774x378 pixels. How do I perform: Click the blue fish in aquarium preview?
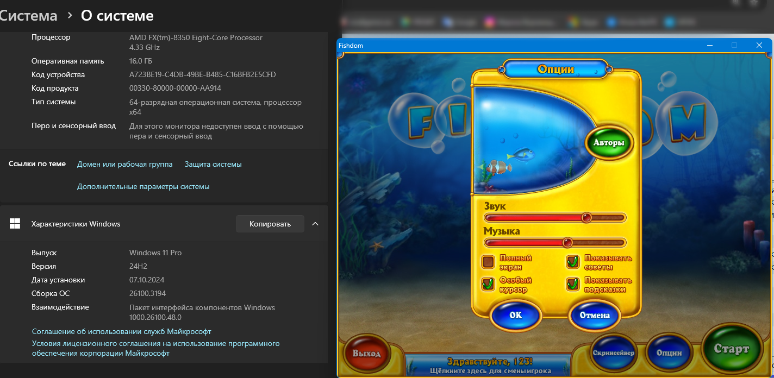(521, 154)
